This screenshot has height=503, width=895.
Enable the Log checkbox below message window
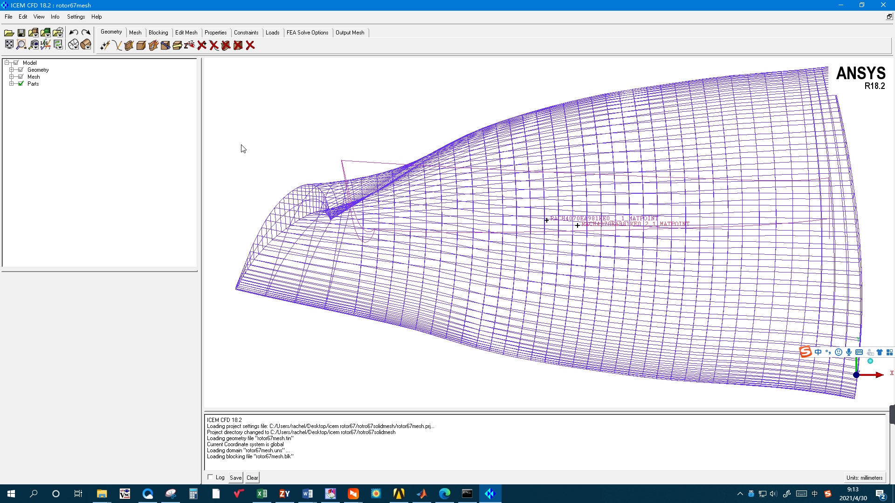pos(210,477)
